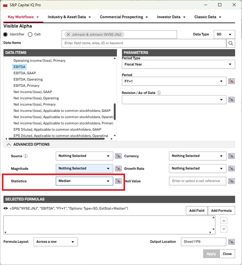Select 'Net income/(loss), Operating' item
Viewport: 242px width, 265px height.
pos(36,98)
